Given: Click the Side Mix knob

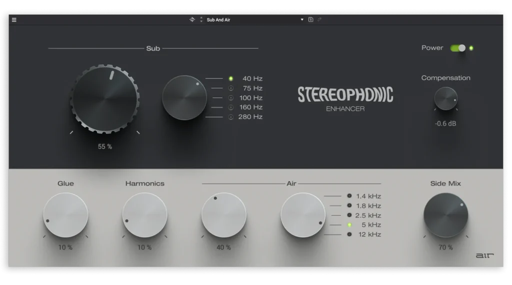Looking at the screenshot, I should (445, 215).
